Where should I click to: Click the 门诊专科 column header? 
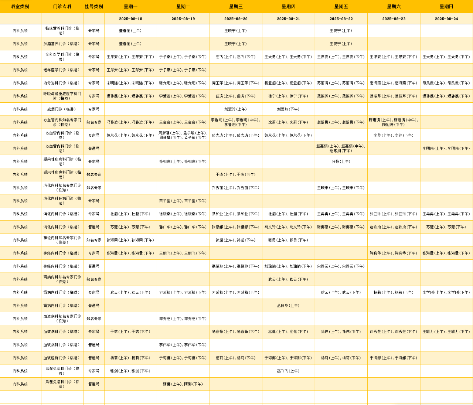pos(62,7)
